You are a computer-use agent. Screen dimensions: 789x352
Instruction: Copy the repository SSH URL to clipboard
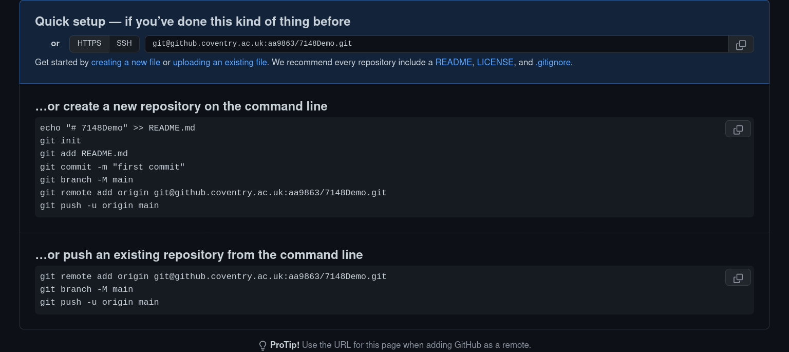tap(741, 45)
